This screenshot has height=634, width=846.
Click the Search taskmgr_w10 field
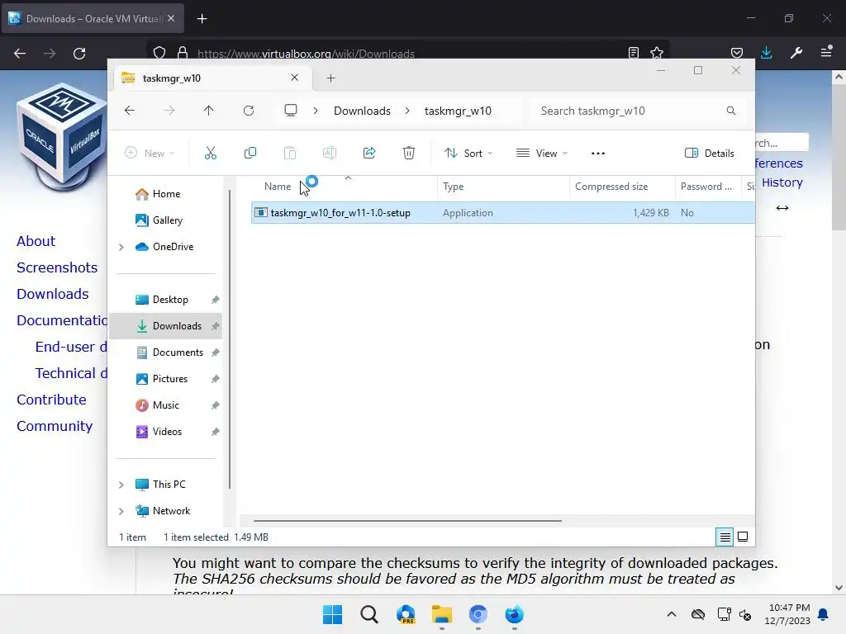[638, 111]
